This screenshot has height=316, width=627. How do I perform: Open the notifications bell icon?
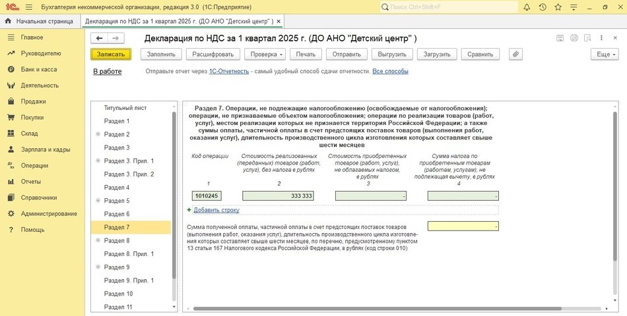526,7
